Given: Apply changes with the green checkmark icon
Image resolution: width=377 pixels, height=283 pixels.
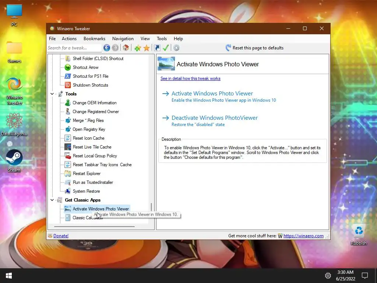Looking at the screenshot, I should [x=166, y=48].
